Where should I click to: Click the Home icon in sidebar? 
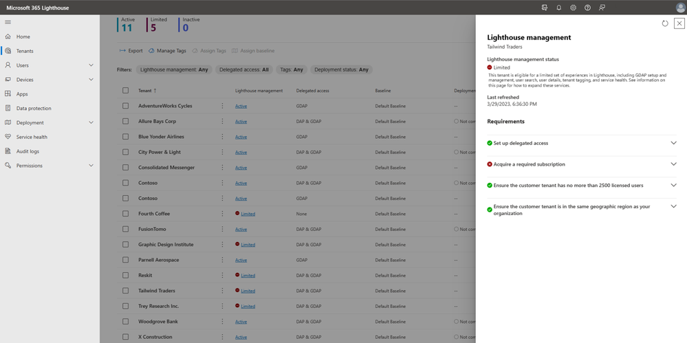pyautogui.click(x=8, y=36)
